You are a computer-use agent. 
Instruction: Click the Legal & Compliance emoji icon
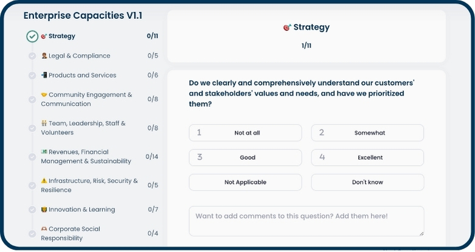click(44, 56)
